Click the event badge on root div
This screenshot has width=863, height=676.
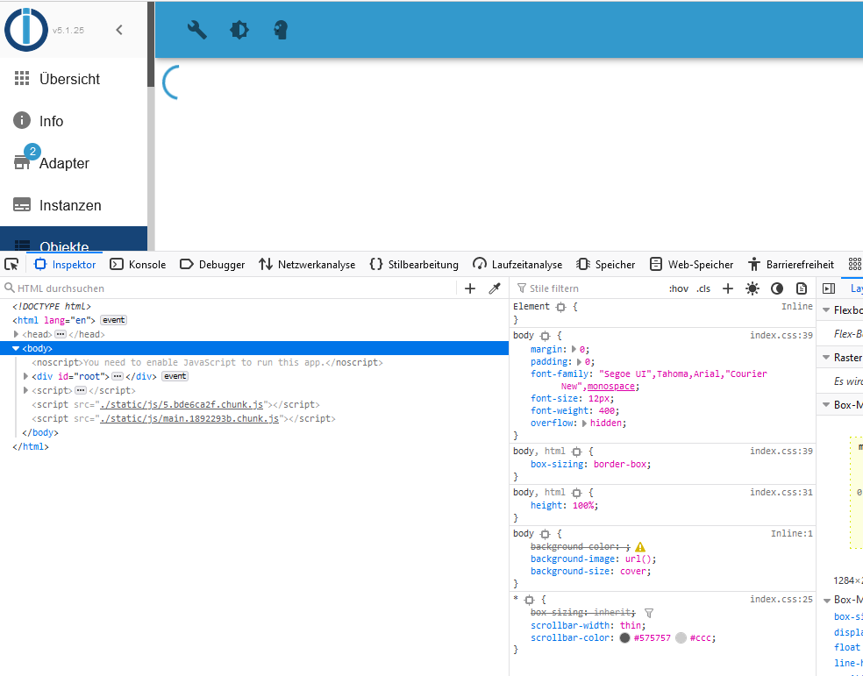pos(175,376)
